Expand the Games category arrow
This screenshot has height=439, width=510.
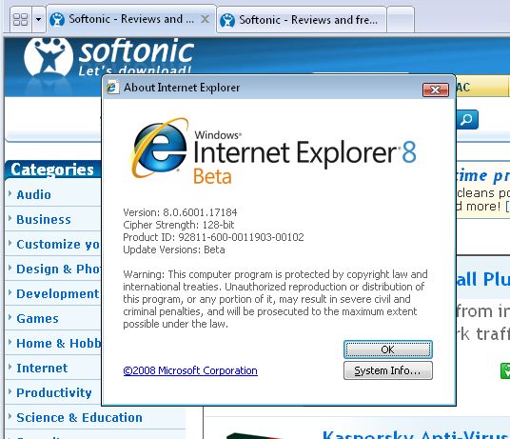(x=10, y=317)
